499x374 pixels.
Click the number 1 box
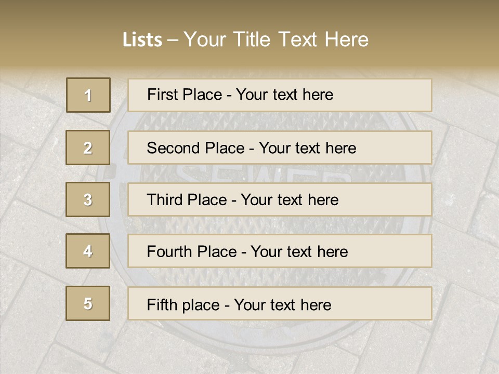click(88, 95)
